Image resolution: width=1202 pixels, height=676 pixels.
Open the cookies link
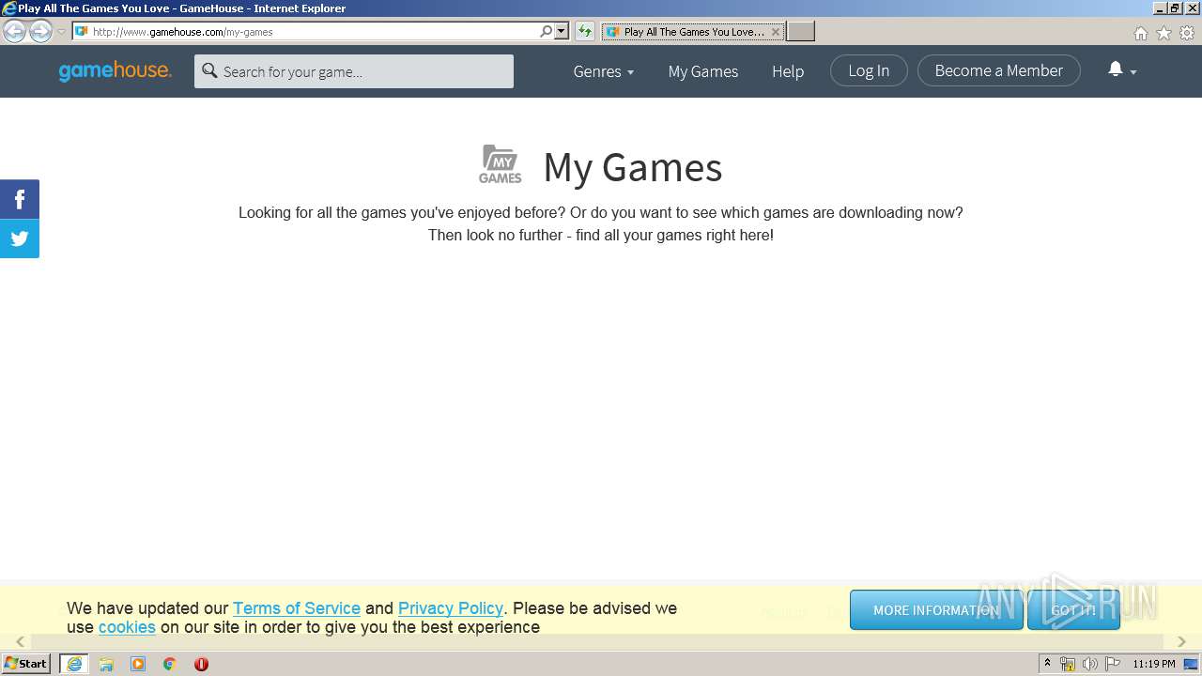click(x=127, y=627)
